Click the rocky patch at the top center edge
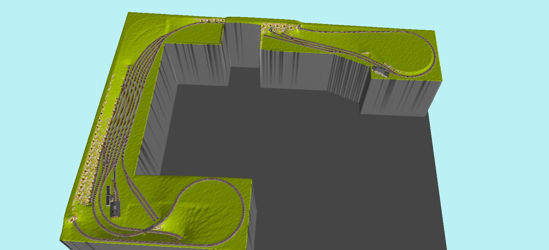Image resolution: width=549 pixels, height=250 pixels. 210,21
